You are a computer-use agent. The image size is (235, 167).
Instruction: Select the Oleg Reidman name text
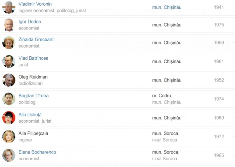tap(33, 77)
